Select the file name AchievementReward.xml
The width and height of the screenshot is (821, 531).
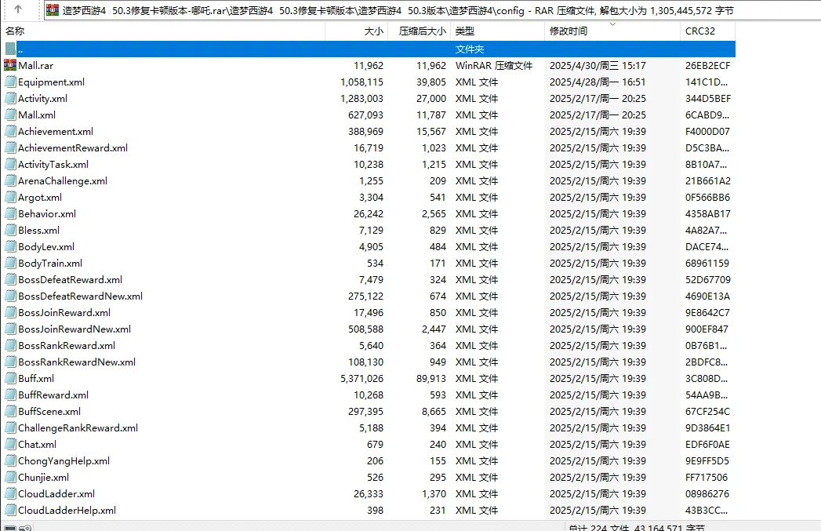click(73, 147)
